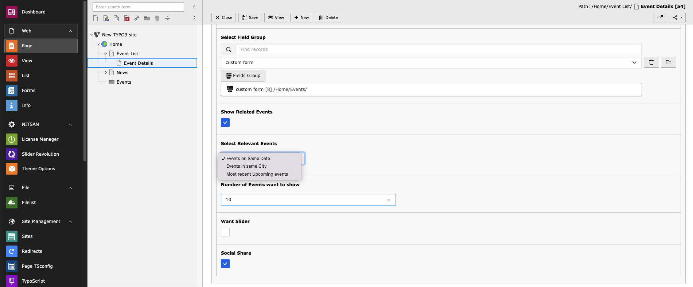693x287 pixels.
Task: Click the Fields Group button
Action: (243, 76)
